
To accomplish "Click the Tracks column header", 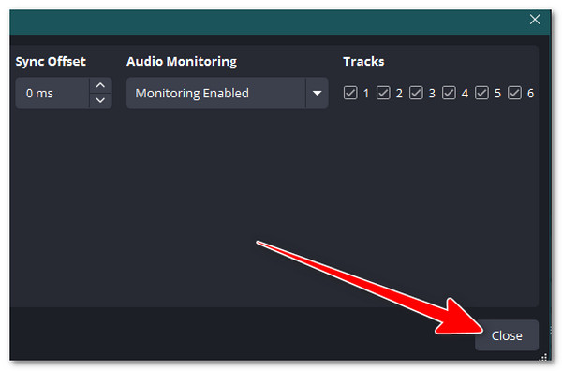I will pyautogui.click(x=363, y=62).
